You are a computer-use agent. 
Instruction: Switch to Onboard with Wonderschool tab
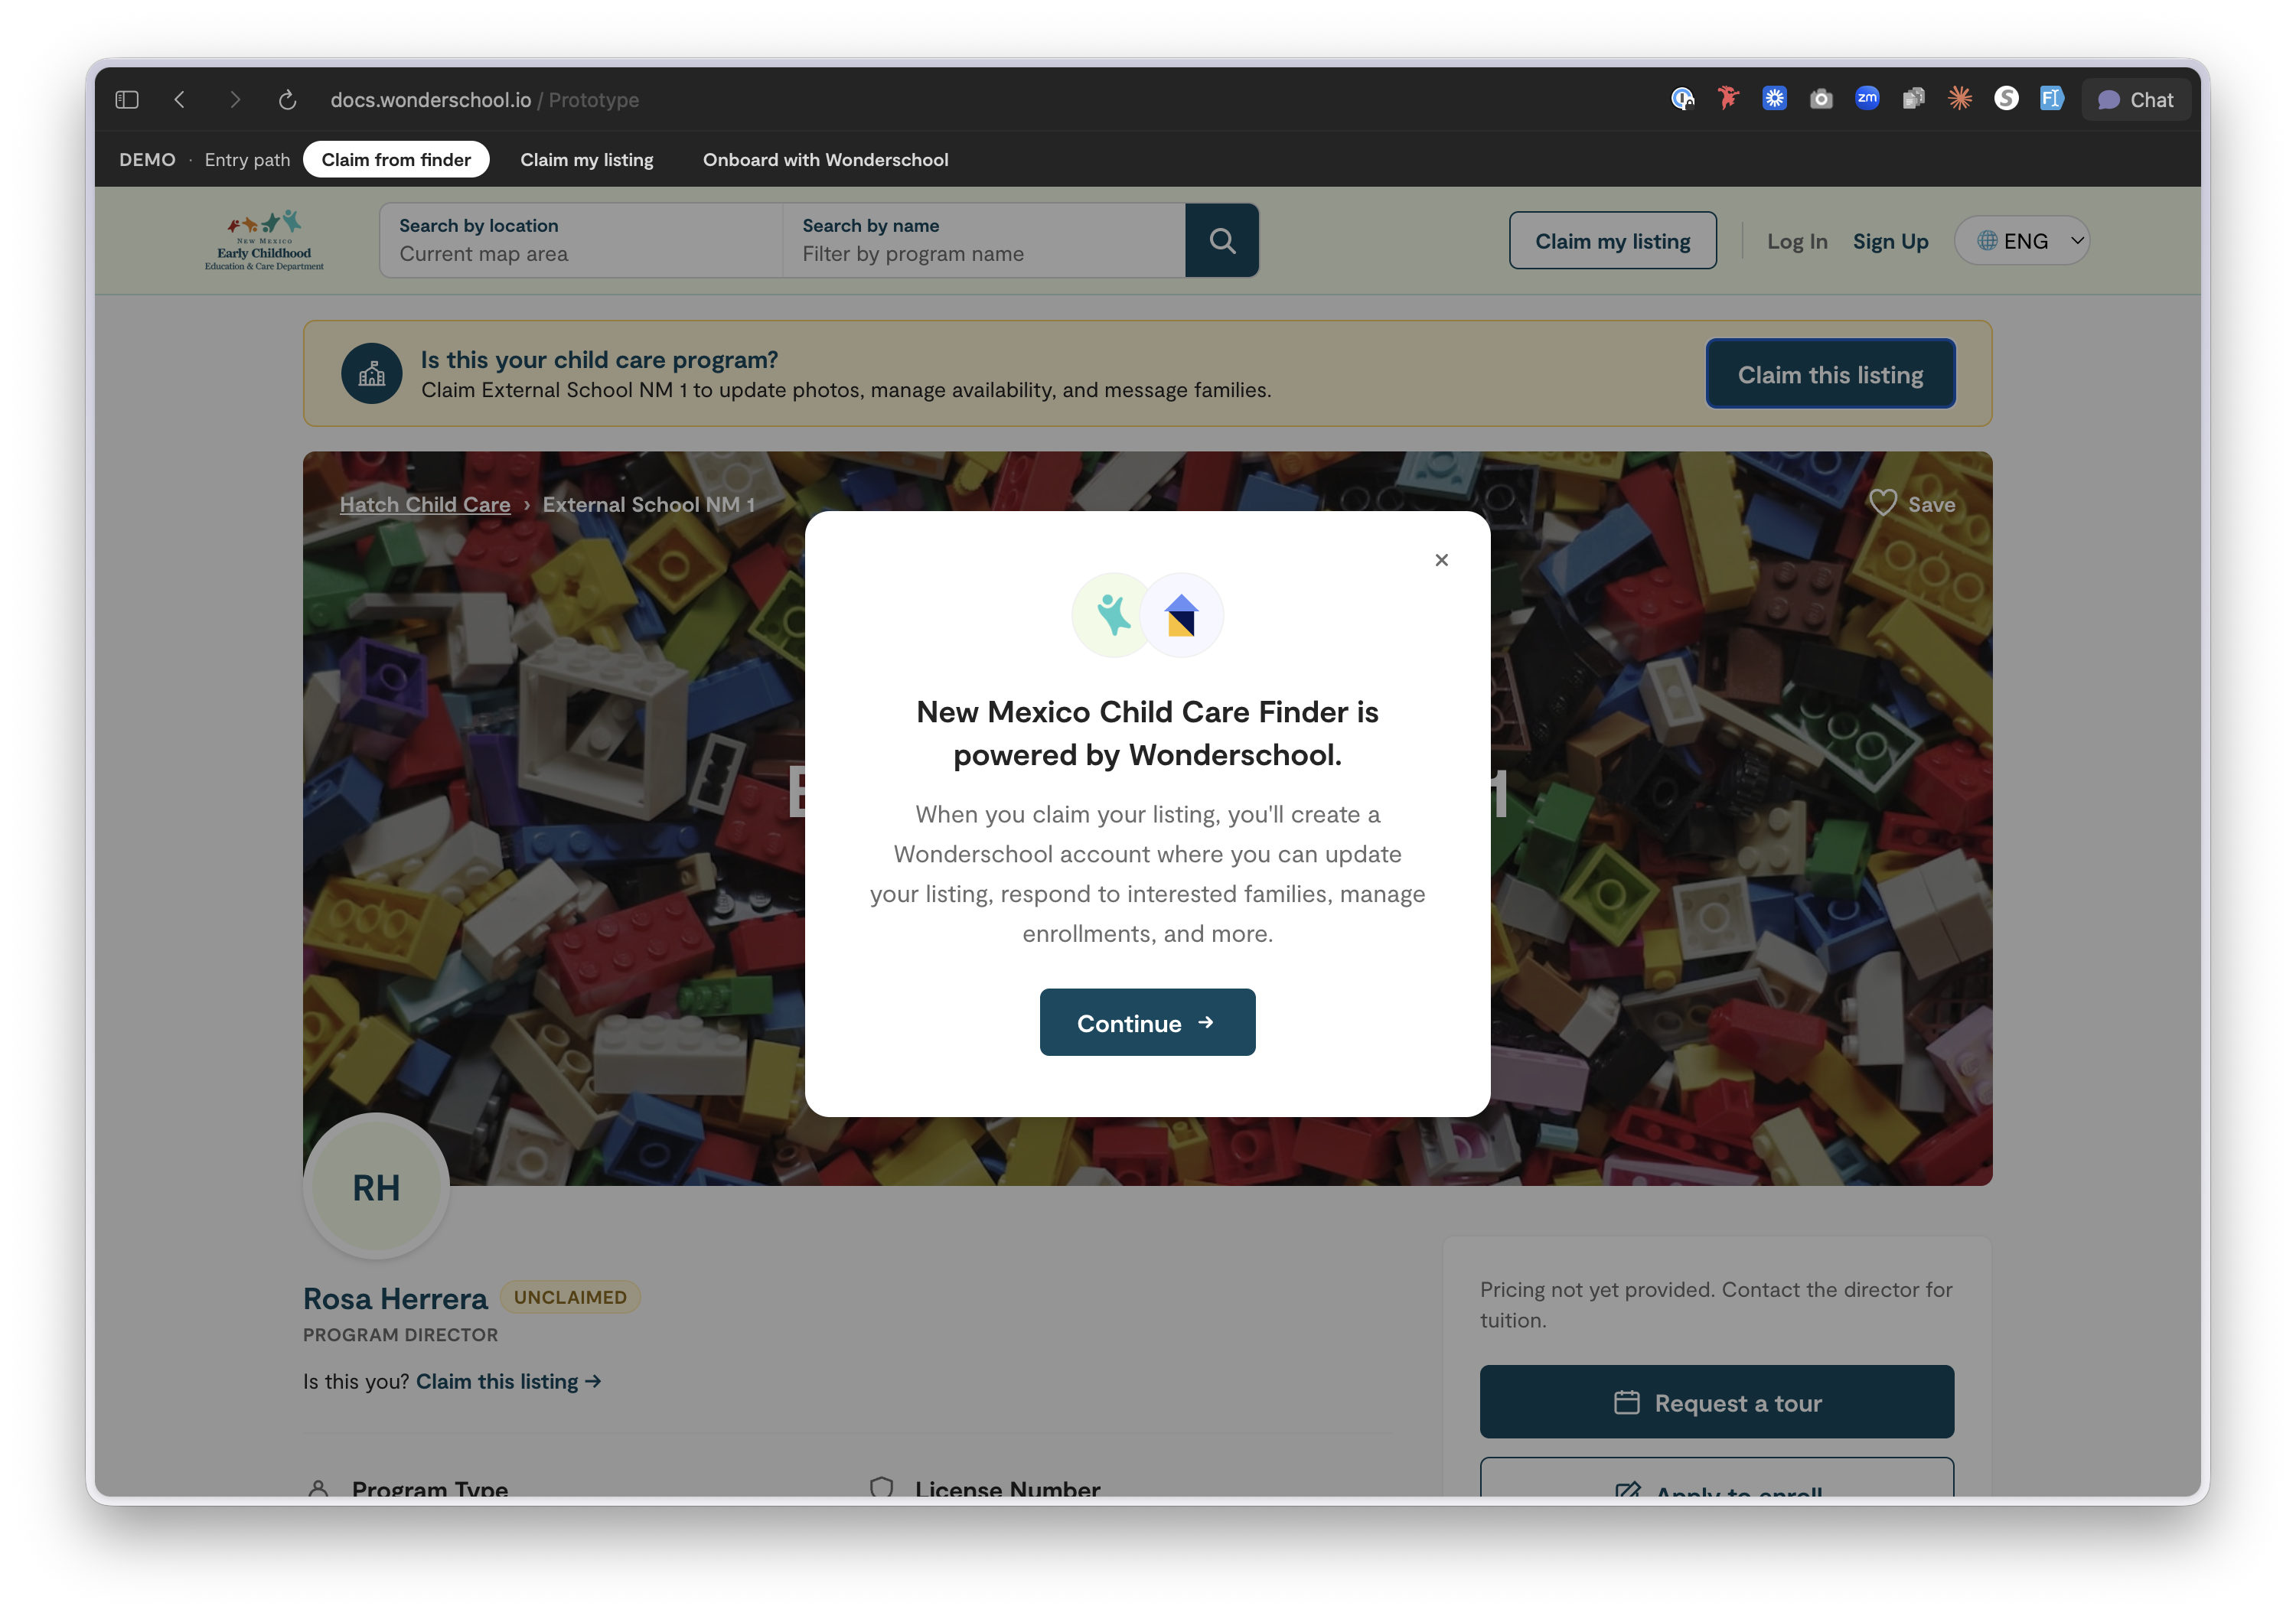coord(826,159)
